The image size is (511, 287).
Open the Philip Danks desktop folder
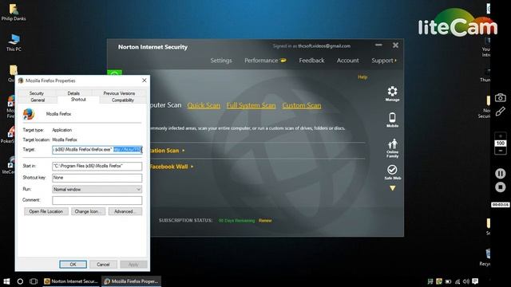coord(14,13)
